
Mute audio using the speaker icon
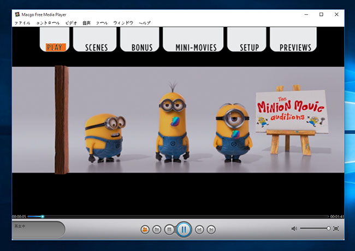click(294, 229)
